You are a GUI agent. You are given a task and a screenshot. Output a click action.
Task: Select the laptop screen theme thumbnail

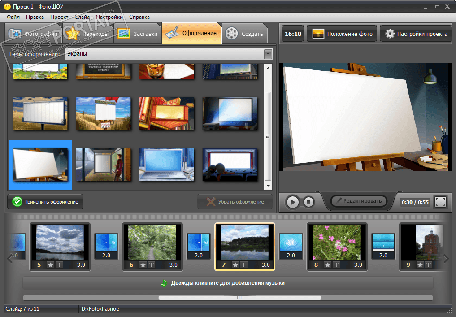point(167,165)
